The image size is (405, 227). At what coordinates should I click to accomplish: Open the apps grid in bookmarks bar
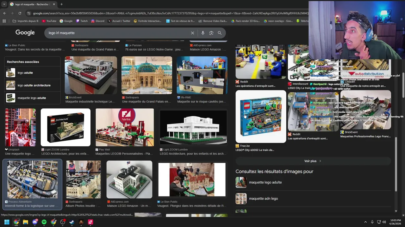coord(4,21)
